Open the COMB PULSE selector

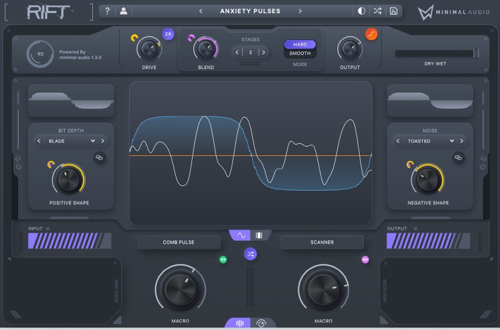(x=179, y=242)
